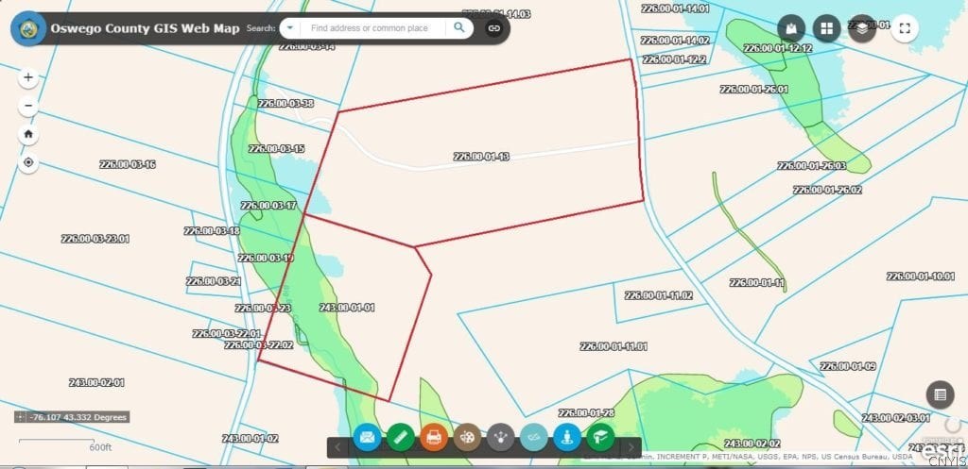This screenshot has height=469, width=968.
Task: Open the bookmarks map icon at top right
Action: pyautogui.click(x=792, y=28)
